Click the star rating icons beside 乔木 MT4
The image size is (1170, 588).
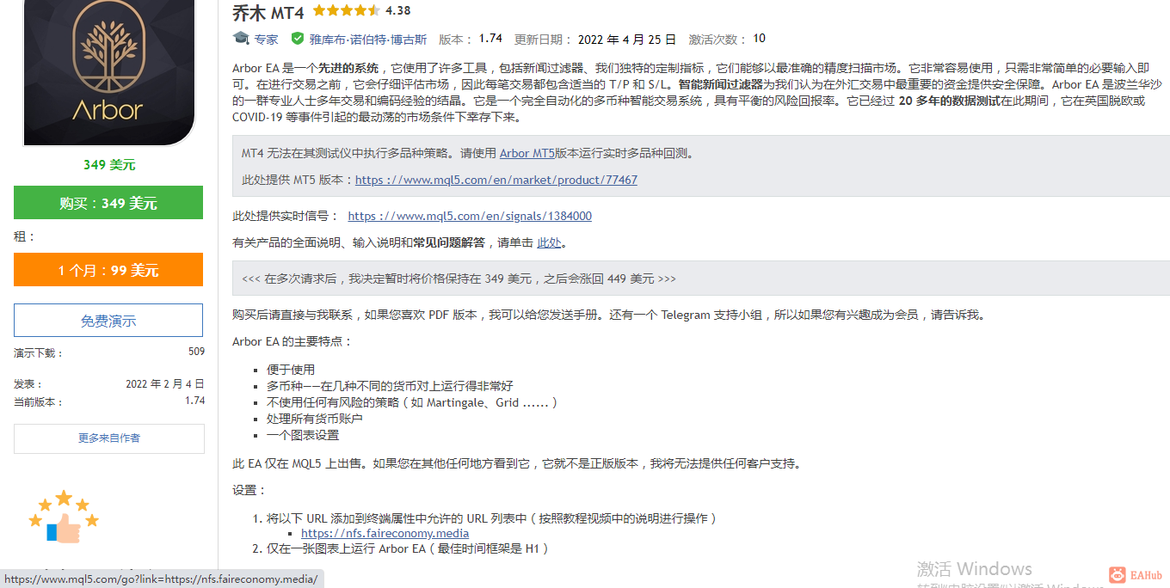pos(346,11)
